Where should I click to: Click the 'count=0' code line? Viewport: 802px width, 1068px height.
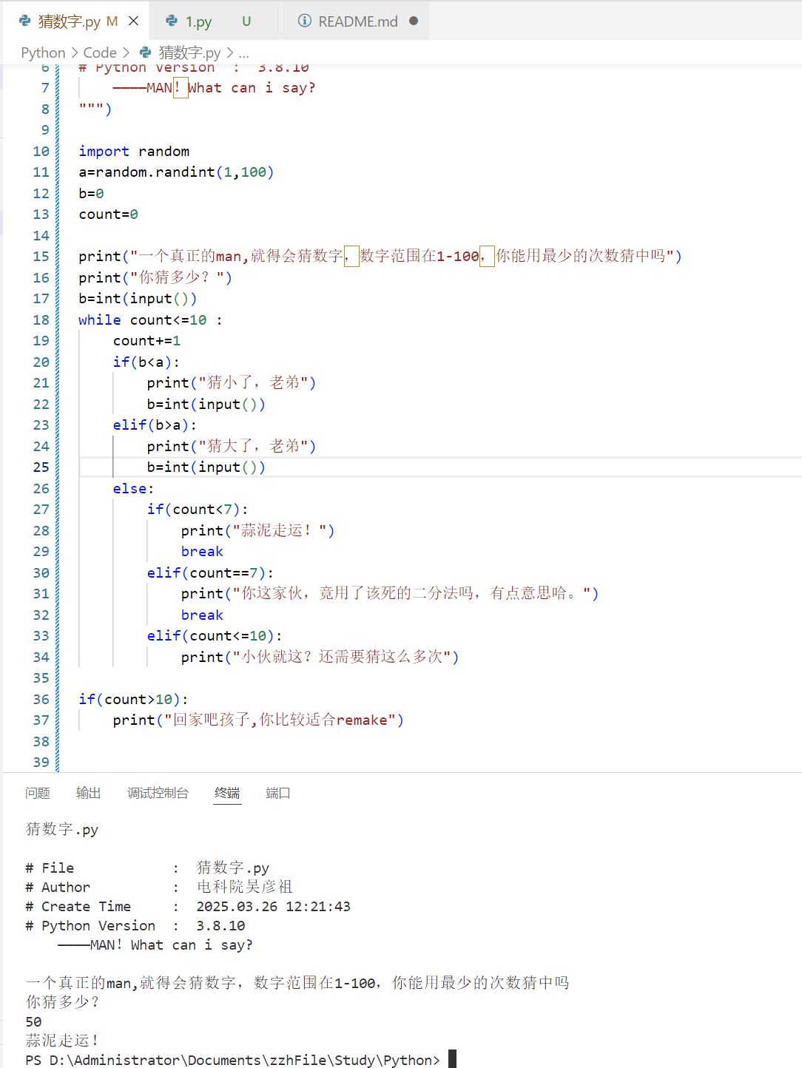click(108, 214)
